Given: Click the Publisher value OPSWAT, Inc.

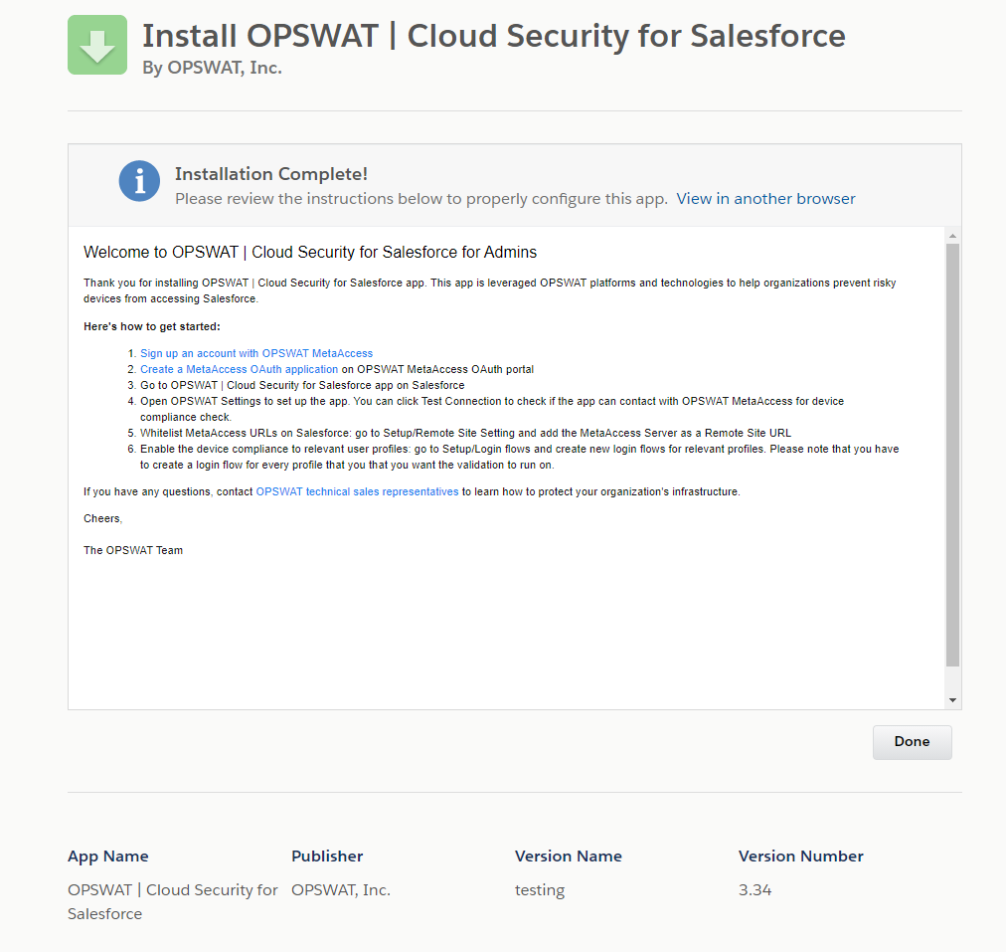Looking at the screenshot, I should point(341,890).
